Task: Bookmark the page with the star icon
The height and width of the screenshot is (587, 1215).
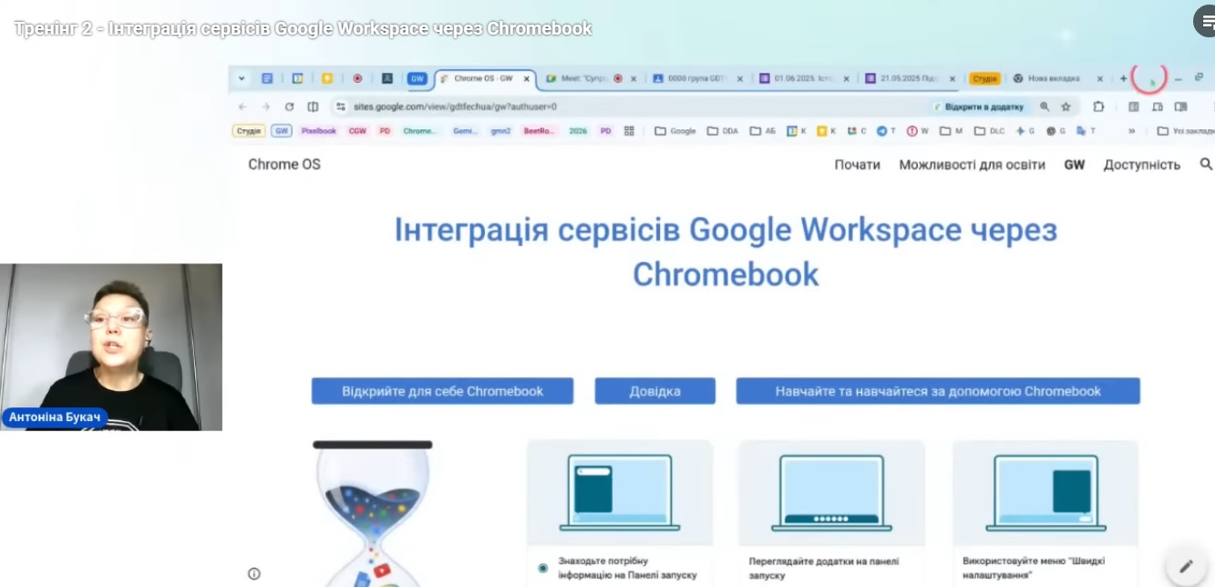Action: (1066, 107)
